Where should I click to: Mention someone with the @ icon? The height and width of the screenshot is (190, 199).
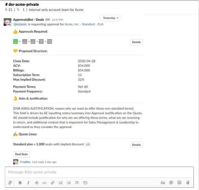171,183
